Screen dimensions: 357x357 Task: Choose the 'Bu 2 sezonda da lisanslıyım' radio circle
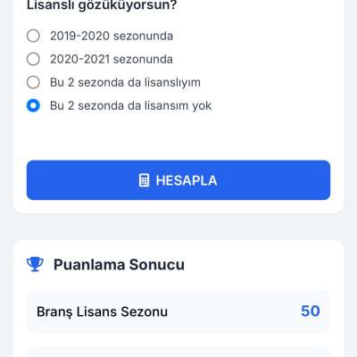(33, 82)
